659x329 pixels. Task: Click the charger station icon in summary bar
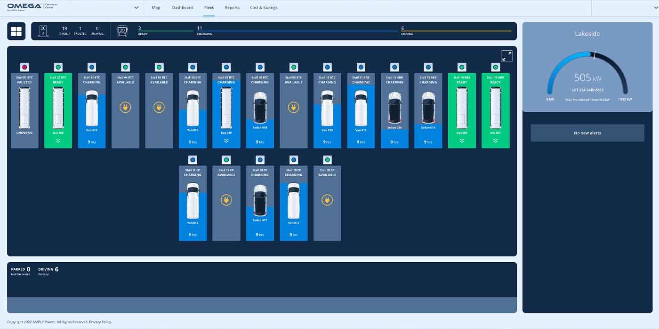[x=43, y=31]
